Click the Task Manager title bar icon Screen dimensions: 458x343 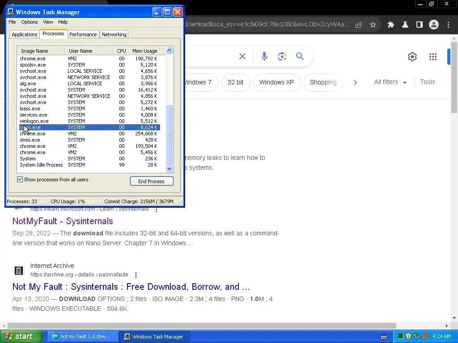(x=11, y=12)
